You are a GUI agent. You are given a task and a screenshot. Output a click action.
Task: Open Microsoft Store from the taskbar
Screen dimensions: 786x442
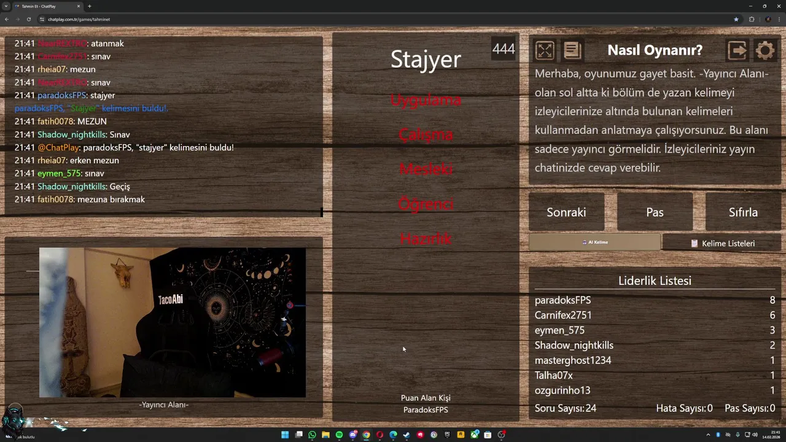(488, 435)
